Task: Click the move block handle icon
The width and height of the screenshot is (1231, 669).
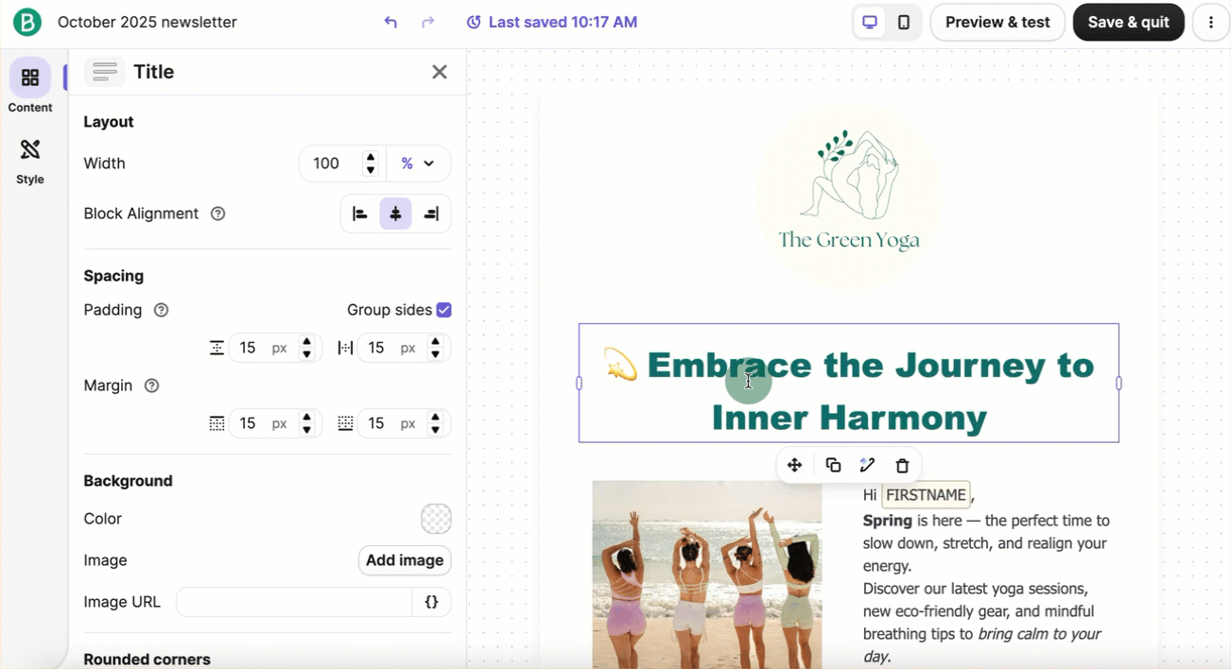Action: pos(794,465)
